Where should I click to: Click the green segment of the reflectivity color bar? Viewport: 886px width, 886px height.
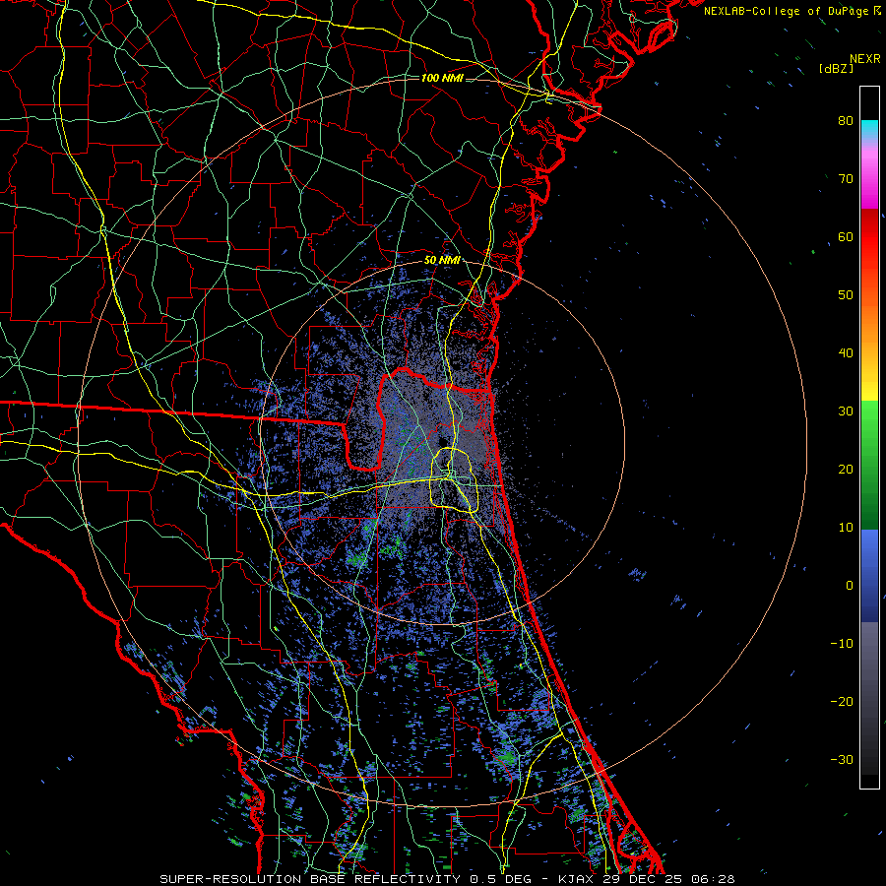pos(869,465)
